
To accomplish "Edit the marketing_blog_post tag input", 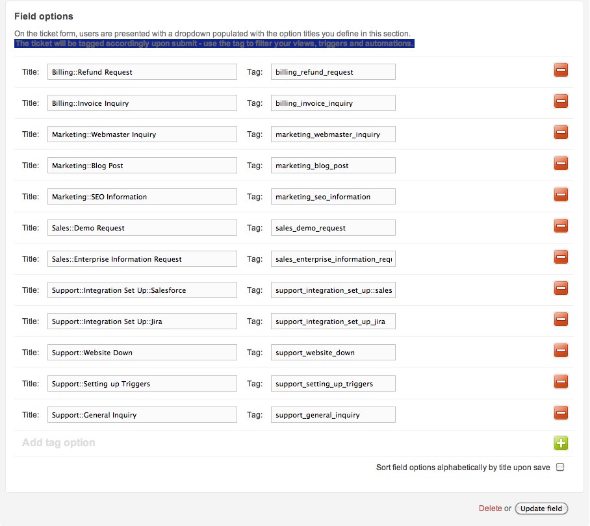I will point(333,166).
